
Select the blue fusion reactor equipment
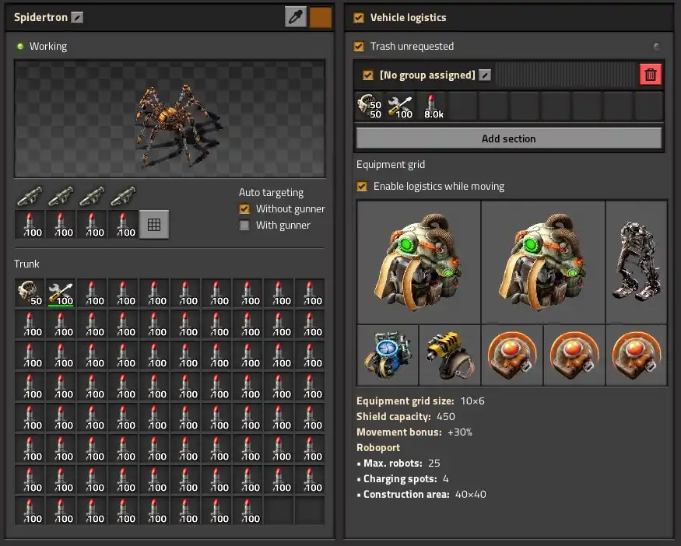point(388,355)
